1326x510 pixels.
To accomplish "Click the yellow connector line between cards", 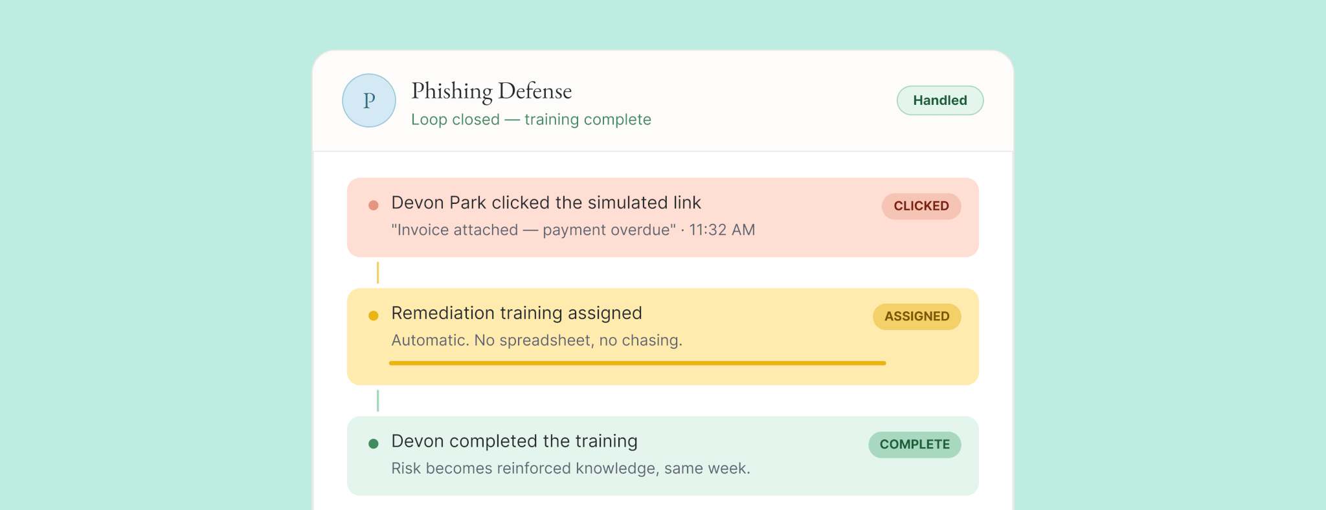I will click(x=377, y=272).
